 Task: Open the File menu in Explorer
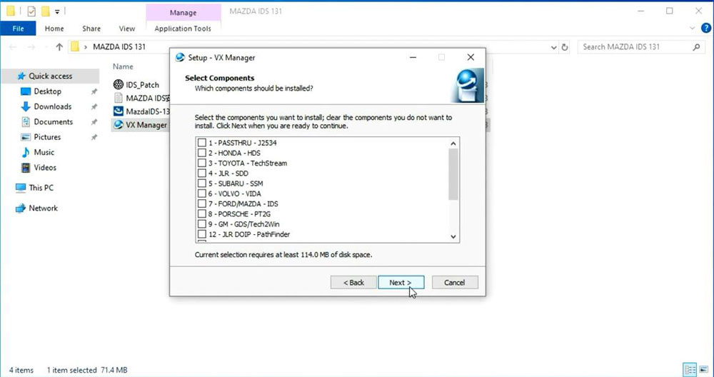[x=19, y=29]
